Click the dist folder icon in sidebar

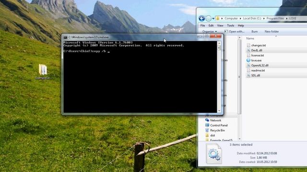(207, 135)
